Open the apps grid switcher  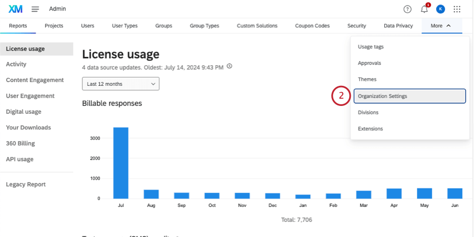click(457, 9)
